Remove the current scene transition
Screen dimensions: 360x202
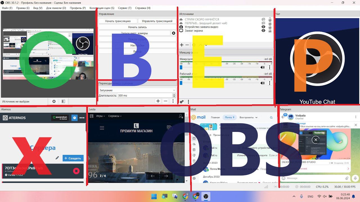click(166, 101)
